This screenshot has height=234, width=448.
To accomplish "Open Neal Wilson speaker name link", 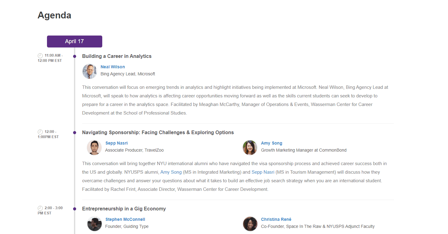I will pyautogui.click(x=113, y=67).
